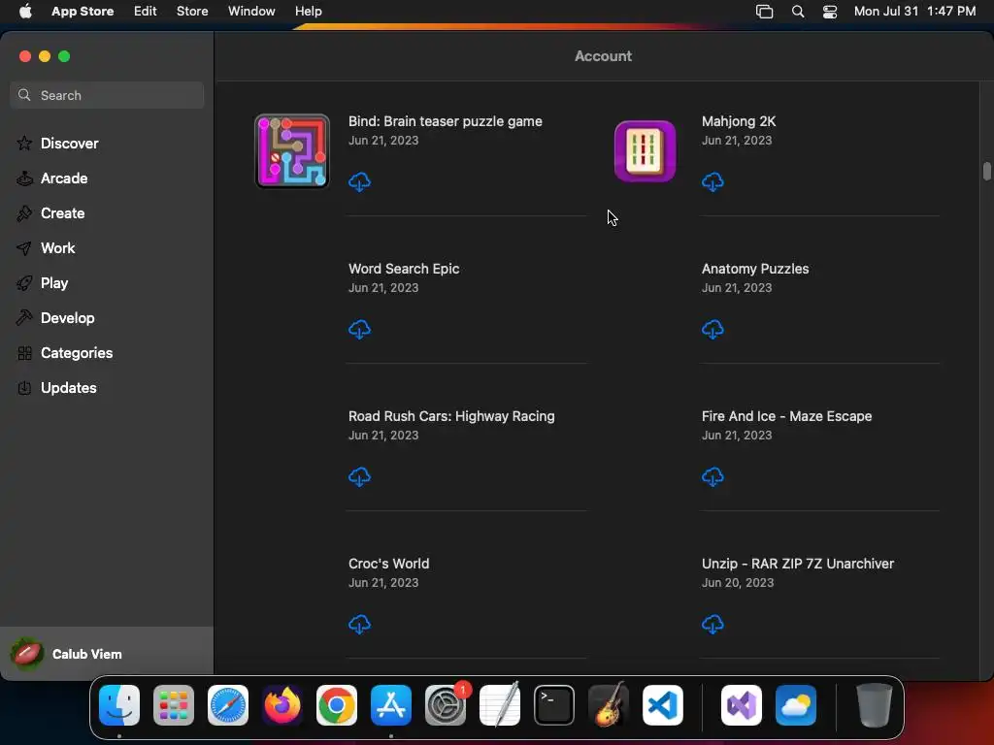Download Road Rush Cars: Highway Racing

coord(359,477)
